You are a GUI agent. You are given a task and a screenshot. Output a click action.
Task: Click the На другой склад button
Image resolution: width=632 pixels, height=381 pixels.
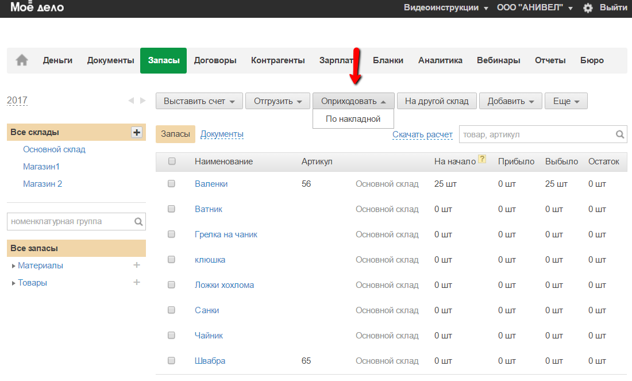[436, 101]
